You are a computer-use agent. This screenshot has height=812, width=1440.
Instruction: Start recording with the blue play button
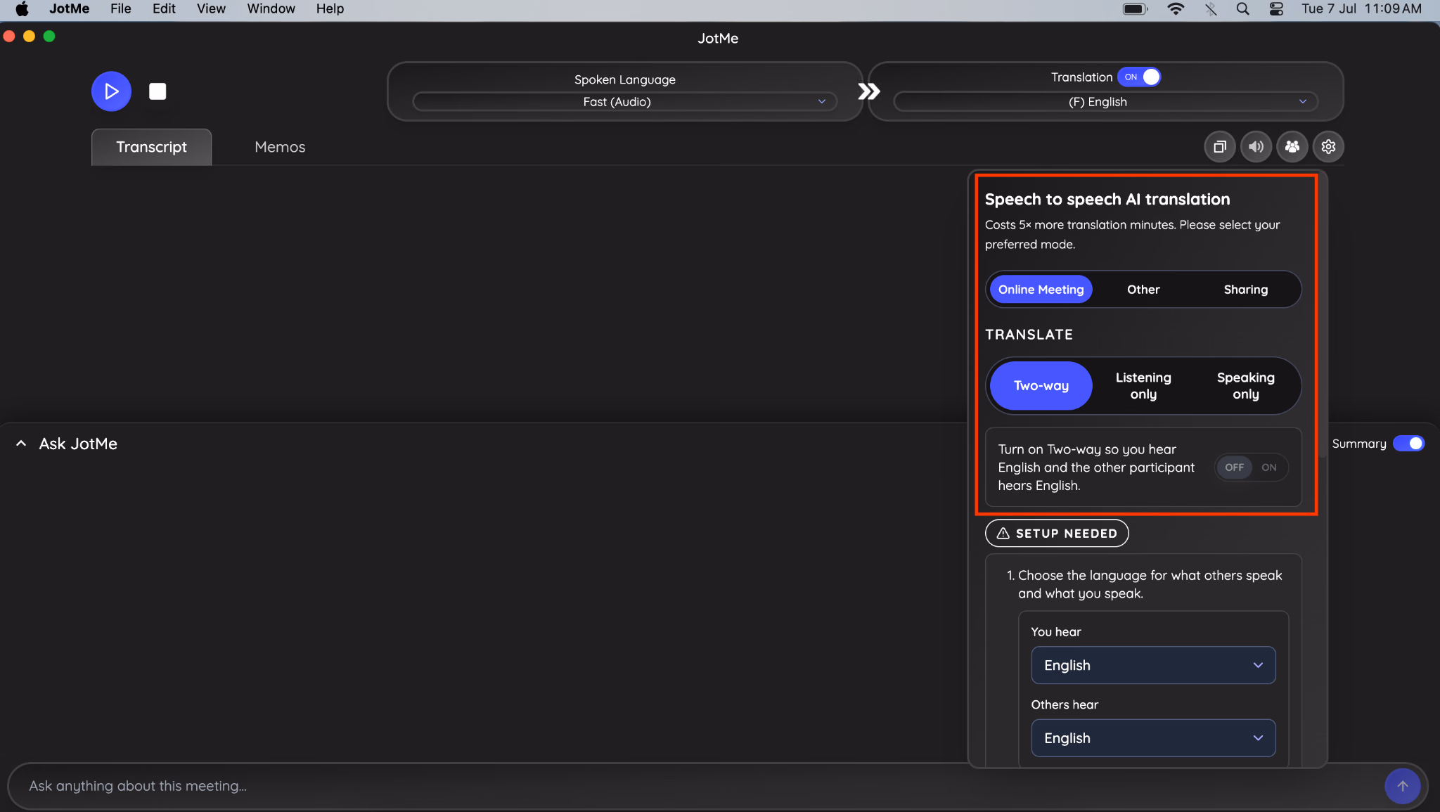[111, 91]
